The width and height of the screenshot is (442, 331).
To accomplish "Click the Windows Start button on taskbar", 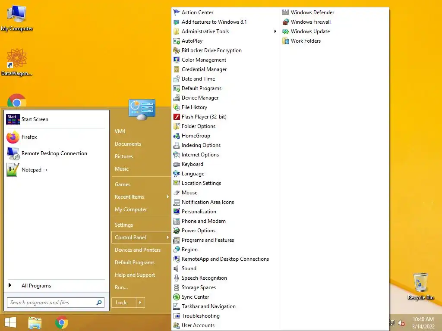I will [10, 322].
